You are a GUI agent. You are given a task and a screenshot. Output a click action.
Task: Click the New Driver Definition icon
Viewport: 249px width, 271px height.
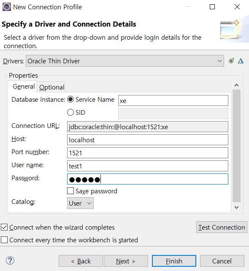click(231, 61)
